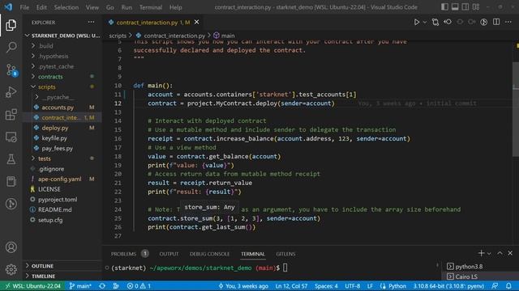Open the Explorer view in activity bar
The height and width of the screenshot is (291, 519).
tap(11, 25)
